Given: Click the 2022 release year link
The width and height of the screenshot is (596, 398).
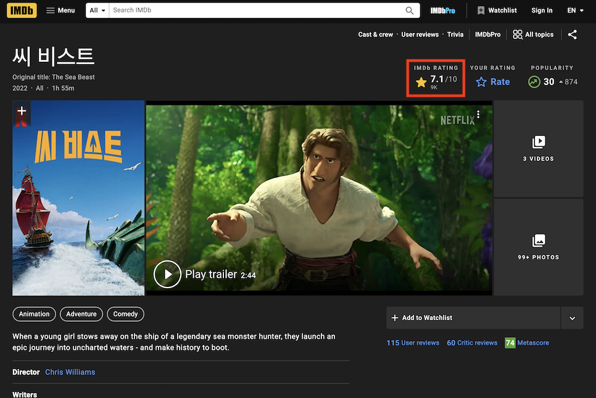Looking at the screenshot, I should (x=20, y=88).
